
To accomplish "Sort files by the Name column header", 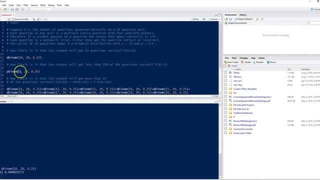I will point(238,69).
